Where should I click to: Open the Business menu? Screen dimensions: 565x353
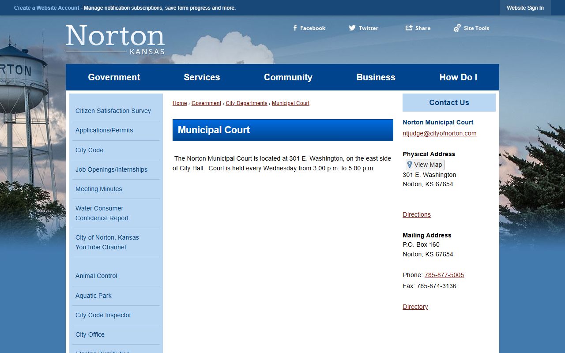coord(376,77)
